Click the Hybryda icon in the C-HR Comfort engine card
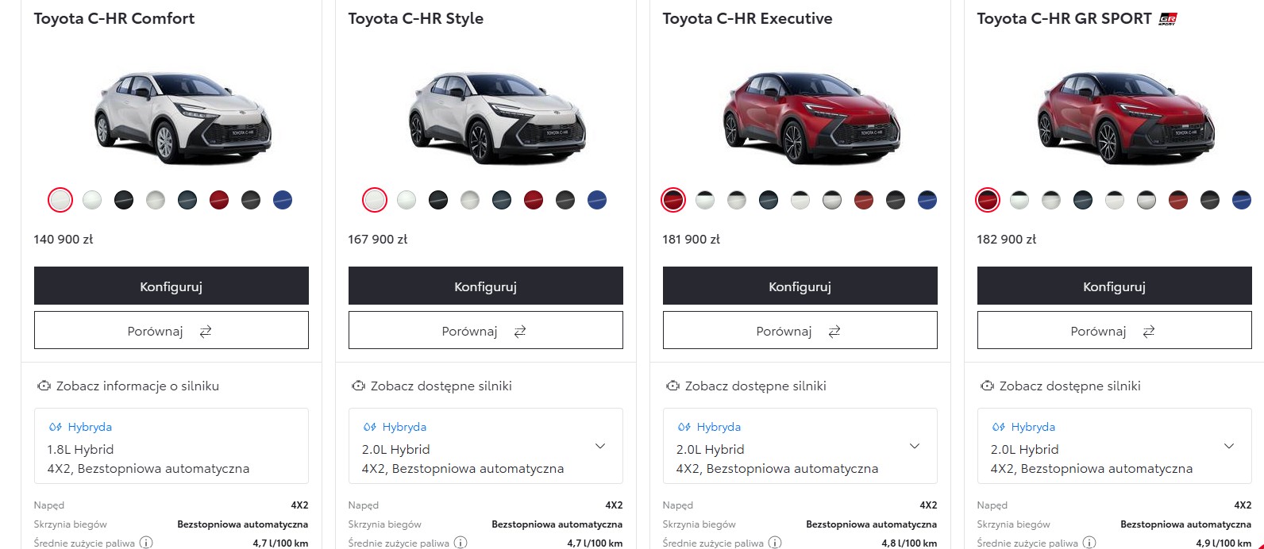The image size is (1264, 549). [x=54, y=427]
